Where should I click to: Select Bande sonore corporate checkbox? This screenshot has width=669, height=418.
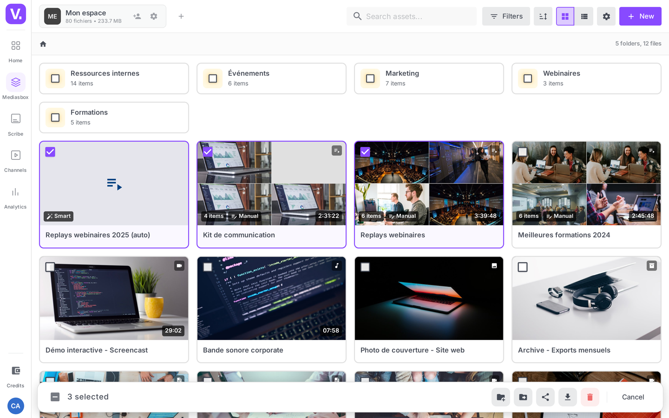[x=208, y=267]
